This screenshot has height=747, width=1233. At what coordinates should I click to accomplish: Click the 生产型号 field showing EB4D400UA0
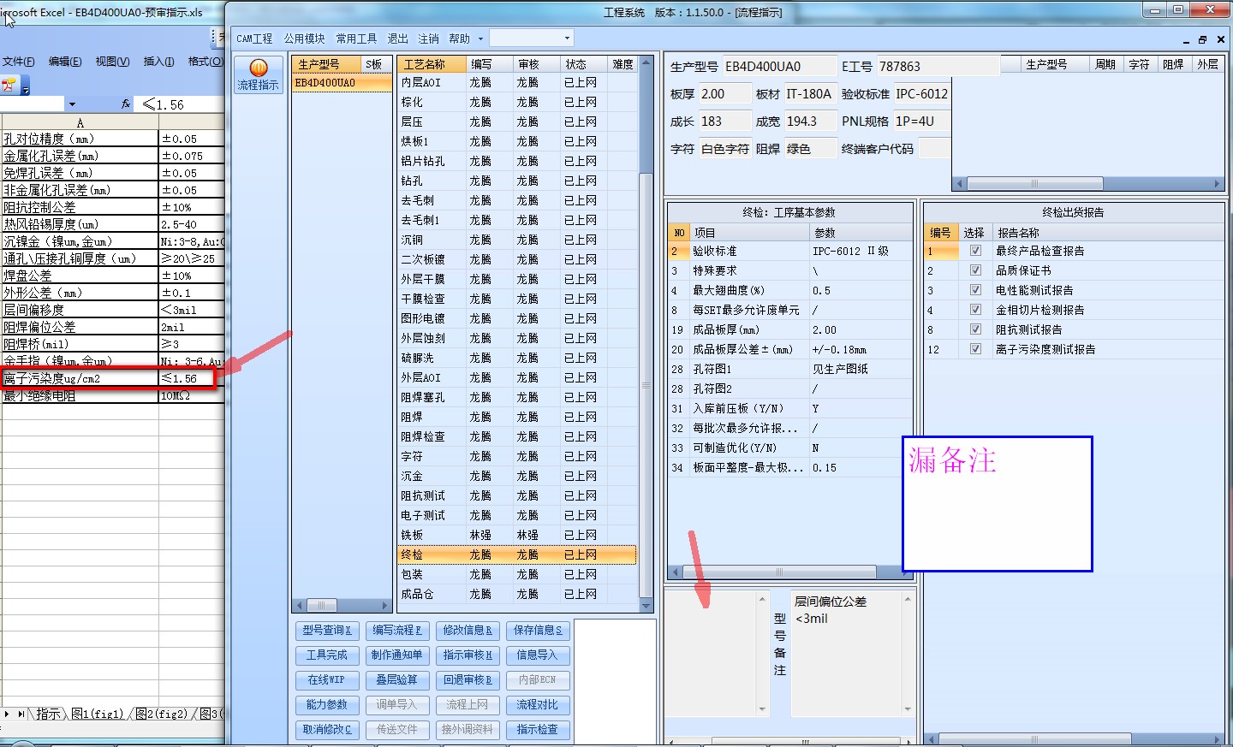[x=779, y=67]
